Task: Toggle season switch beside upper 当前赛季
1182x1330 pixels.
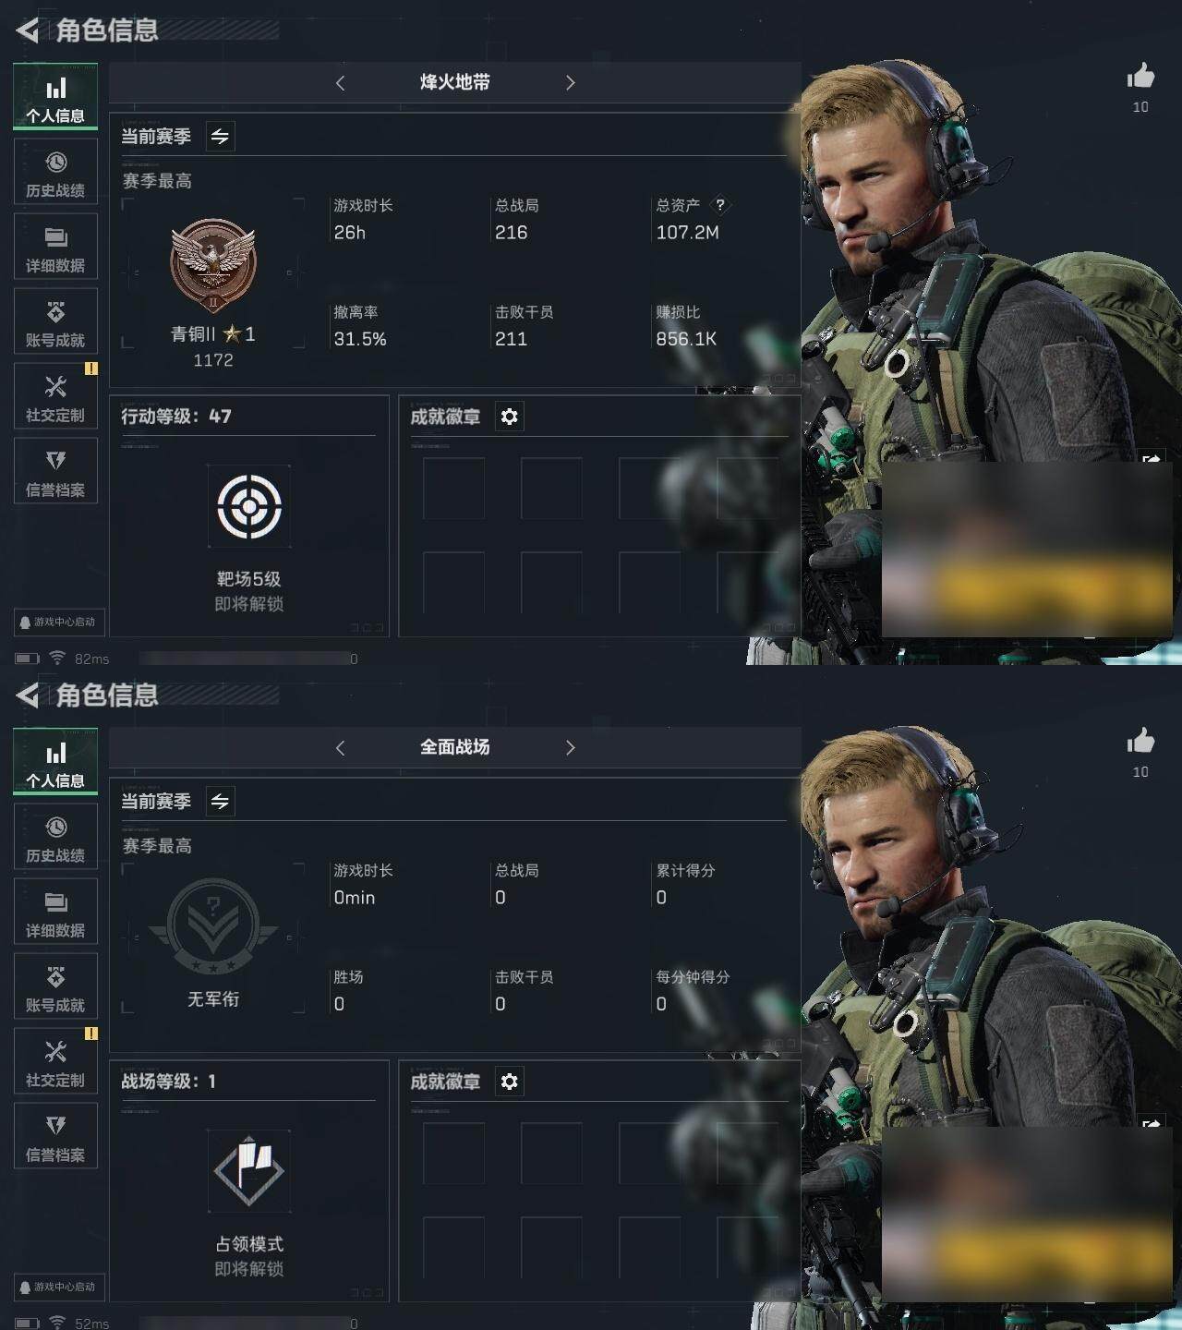Action: click(x=220, y=137)
